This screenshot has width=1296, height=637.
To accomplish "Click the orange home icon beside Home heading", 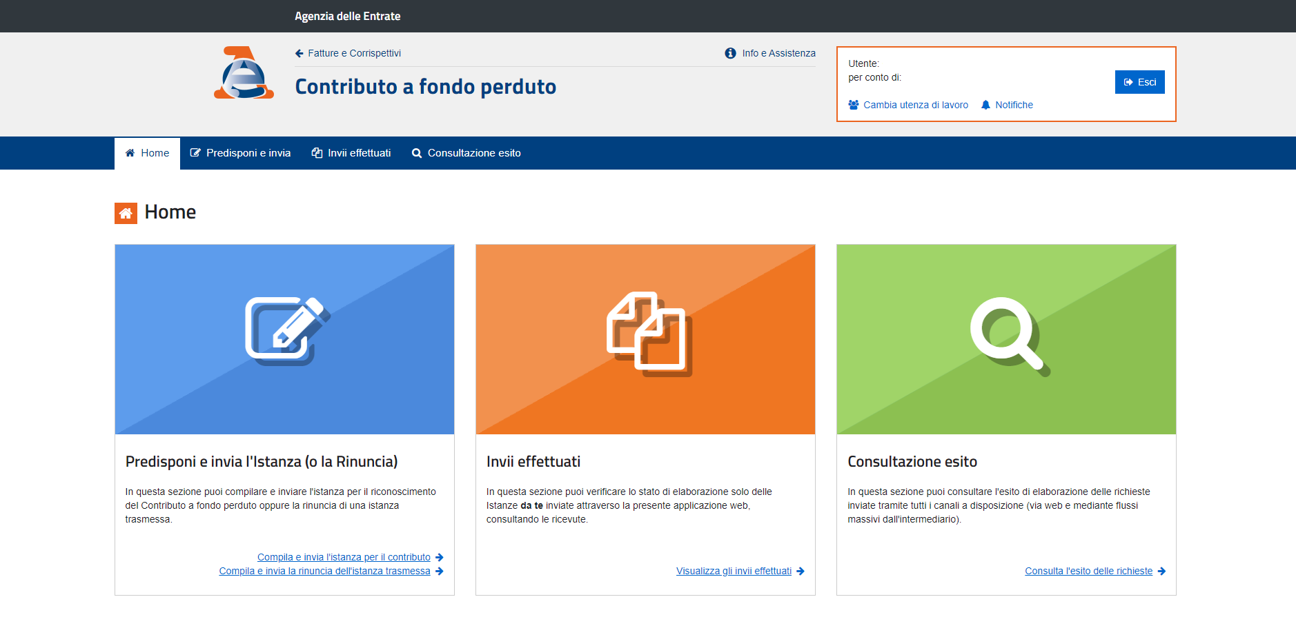I will pos(126,213).
